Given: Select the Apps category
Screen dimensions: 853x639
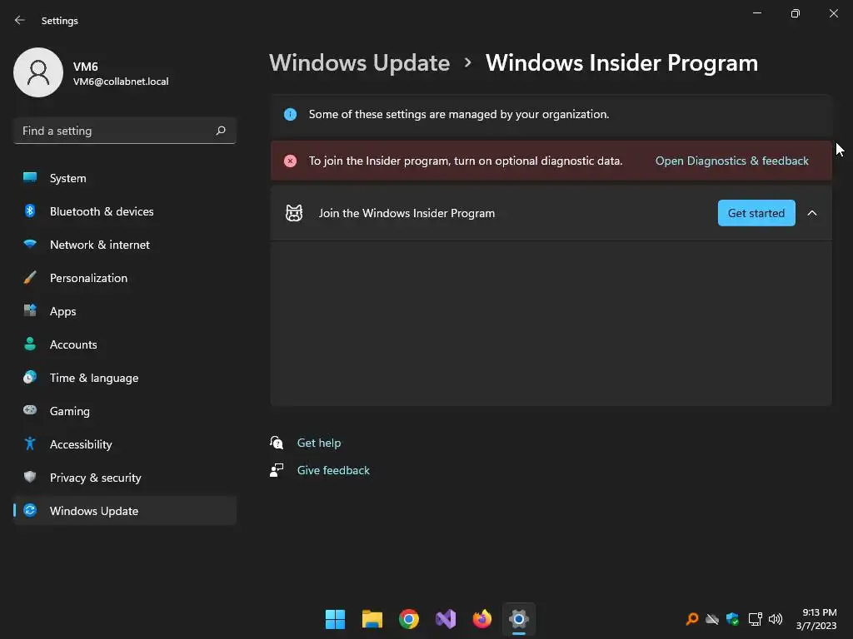Looking at the screenshot, I should pyautogui.click(x=125, y=311).
